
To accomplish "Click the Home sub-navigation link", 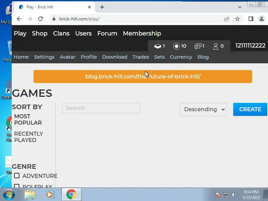I will click(21, 57).
